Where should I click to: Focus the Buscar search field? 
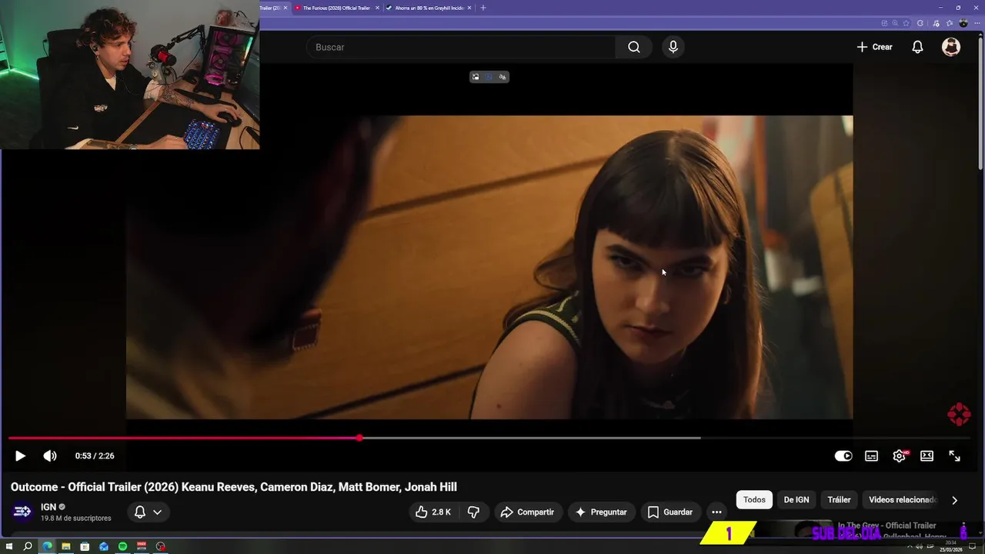[460, 47]
